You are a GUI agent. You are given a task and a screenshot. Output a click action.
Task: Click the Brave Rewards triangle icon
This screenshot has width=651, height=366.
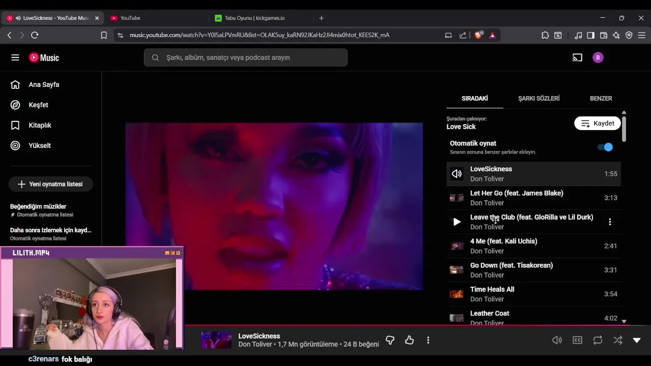492,35
